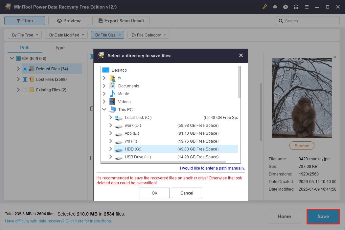
Task: Confirm directory with OK button
Action: [155, 193]
